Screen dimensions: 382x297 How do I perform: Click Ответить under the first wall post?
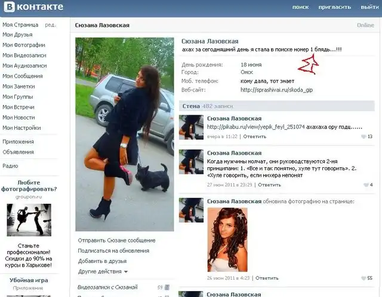(x=255, y=137)
